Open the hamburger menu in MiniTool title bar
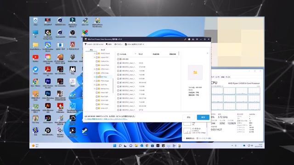The image size is (294, 165). (x=197, y=39)
